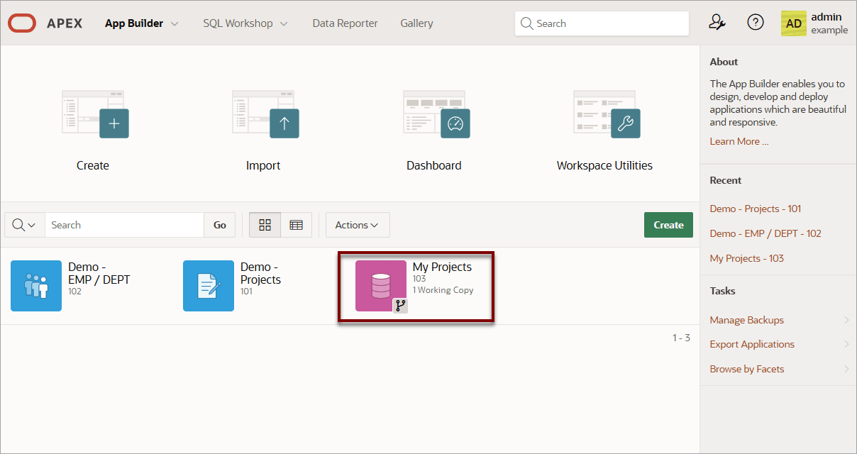
Task: Click the Export Applications task link
Action: point(752,344)
